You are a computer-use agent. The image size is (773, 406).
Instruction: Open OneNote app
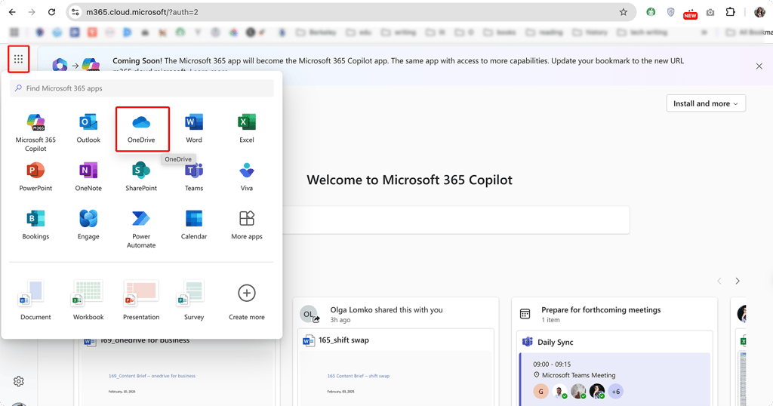pos(88,177)
